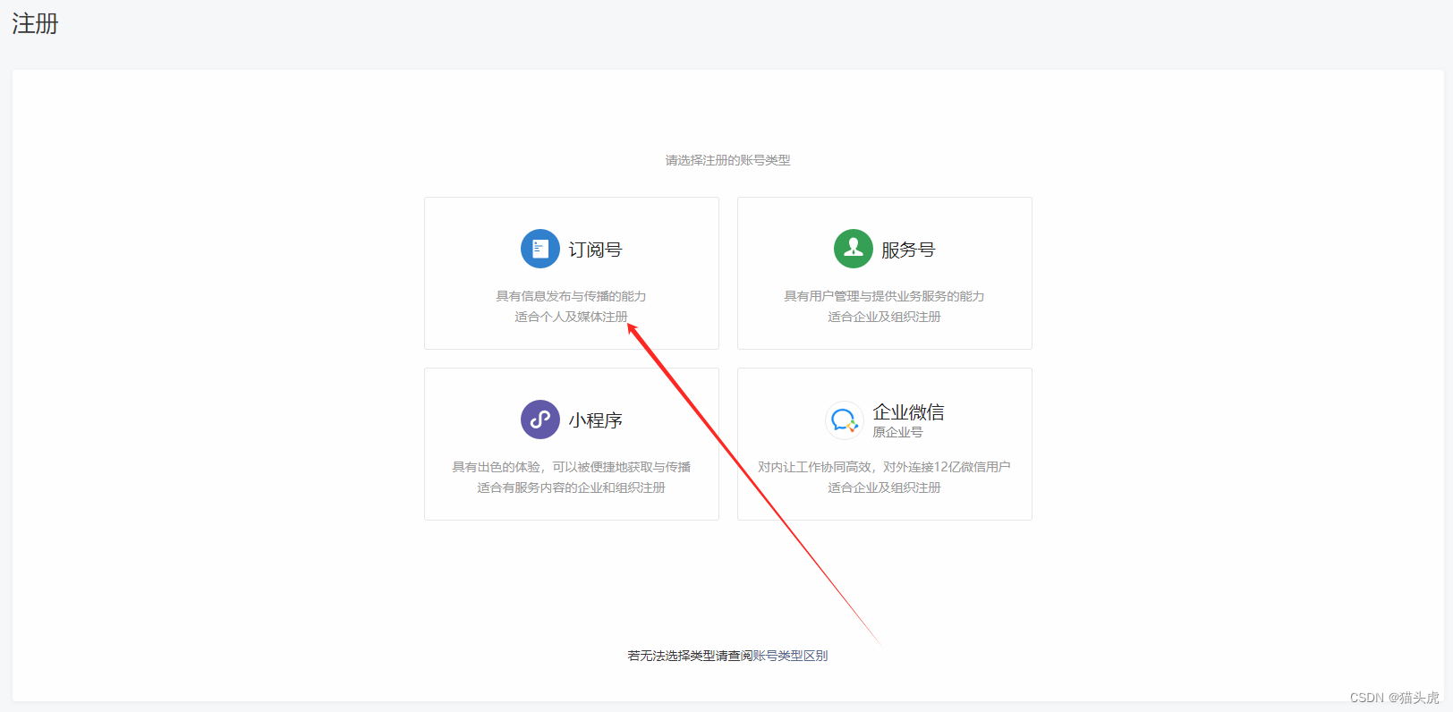
Task: Click the text 对内让工作协同高效，对外连接12亿微信用户
Action: 884,467
